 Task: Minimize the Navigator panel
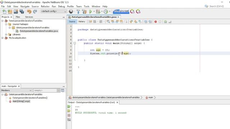[x=64, y=86]
